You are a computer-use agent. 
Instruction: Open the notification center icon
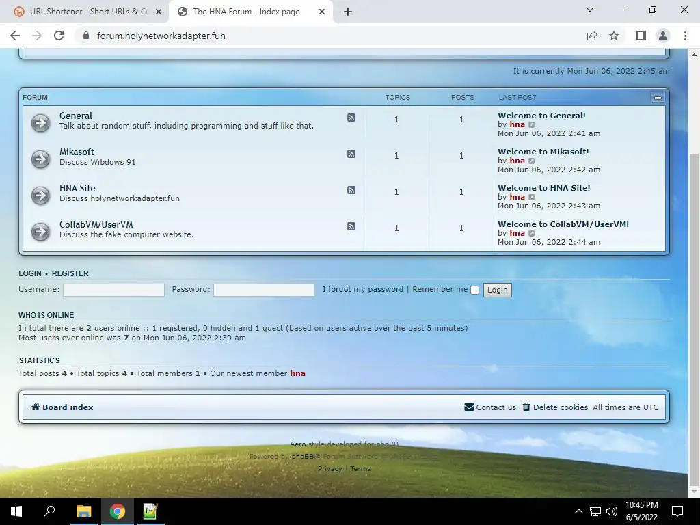pyautogui.click(x=677, y=511)
